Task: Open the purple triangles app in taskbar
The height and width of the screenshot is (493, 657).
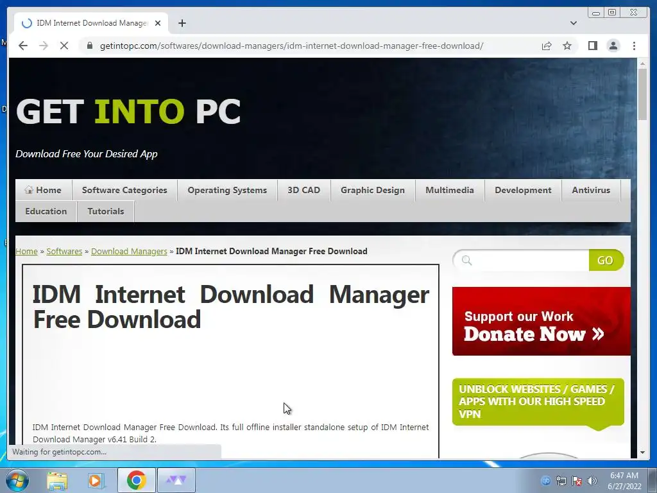Action: (176, 480)
